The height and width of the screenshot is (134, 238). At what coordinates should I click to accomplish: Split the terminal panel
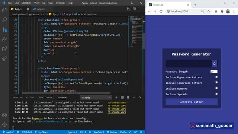pos(122,98)
